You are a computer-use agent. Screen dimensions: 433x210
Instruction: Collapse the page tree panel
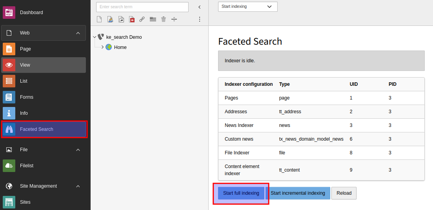199,7
